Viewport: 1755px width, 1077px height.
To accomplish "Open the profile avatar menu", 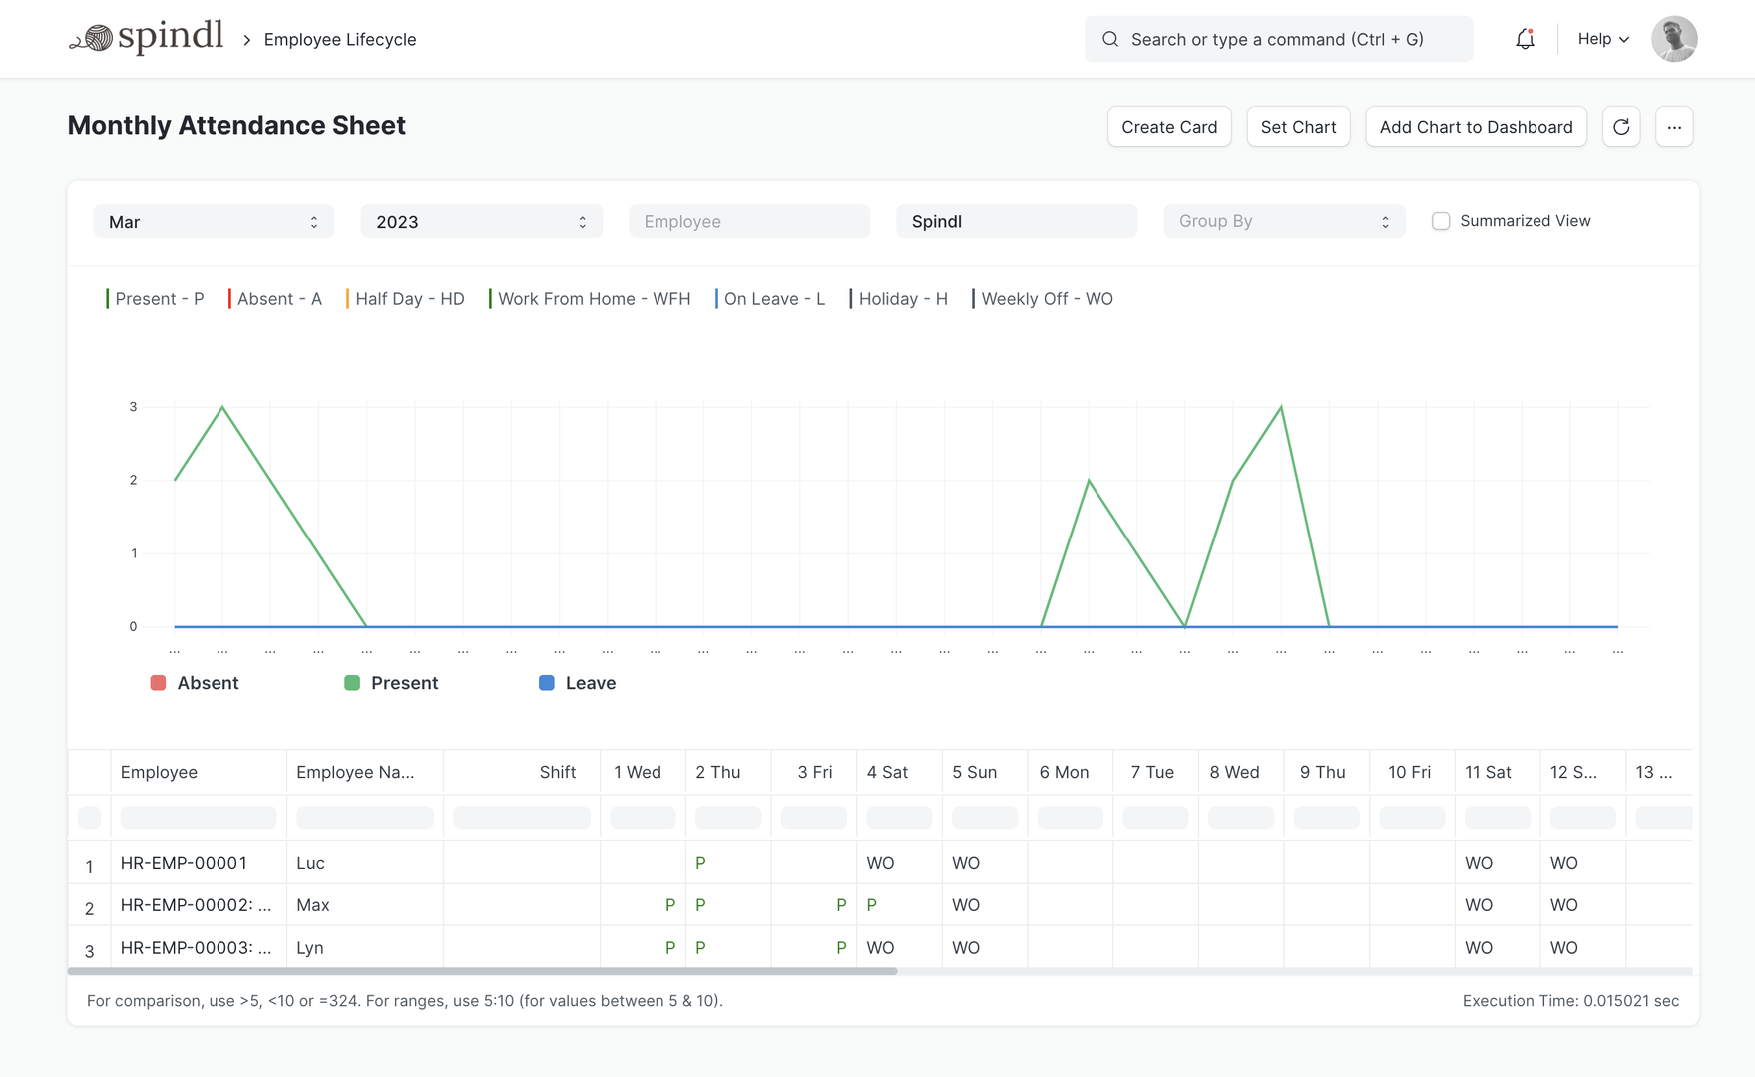I will pyautogui.click(x=1674, y=39).
